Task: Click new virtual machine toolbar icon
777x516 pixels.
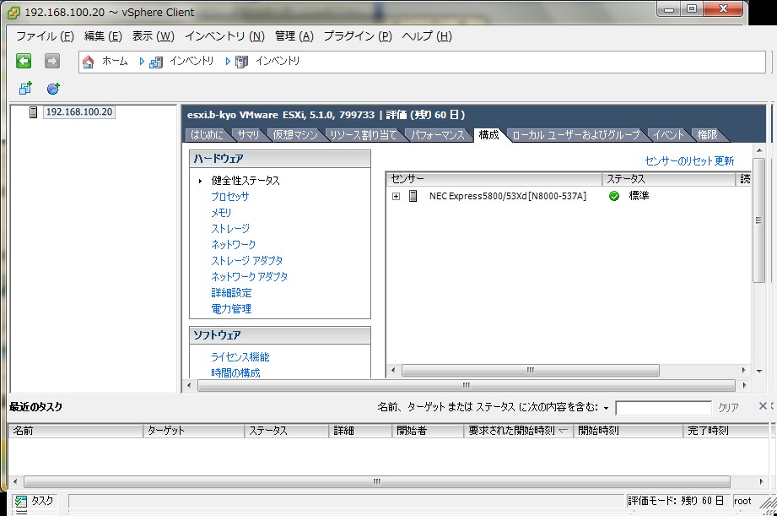Action: pos(25,89)
